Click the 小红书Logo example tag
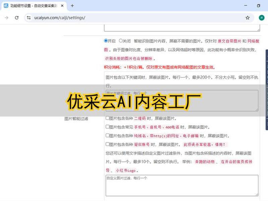268x201 pixels. click(126, 171)
